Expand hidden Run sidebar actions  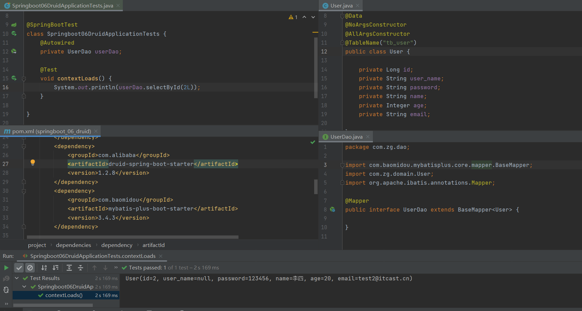pyautogui.click(x=6, y=304)
